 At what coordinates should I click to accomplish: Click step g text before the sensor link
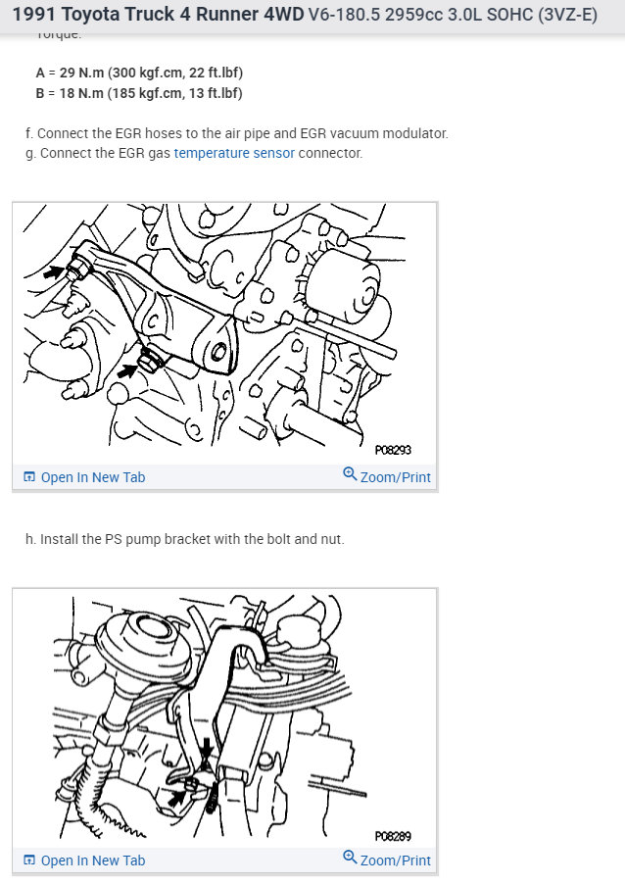(98, 153)
